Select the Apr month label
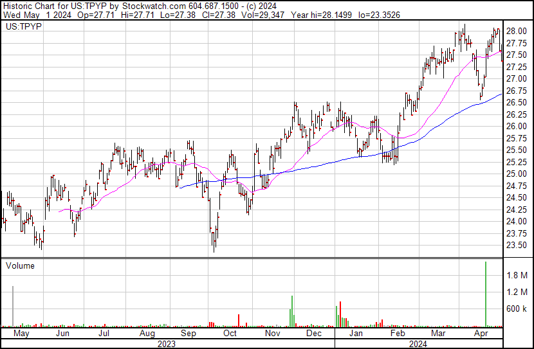Viewport: 534px width, 349px height. tap(481, 334)
